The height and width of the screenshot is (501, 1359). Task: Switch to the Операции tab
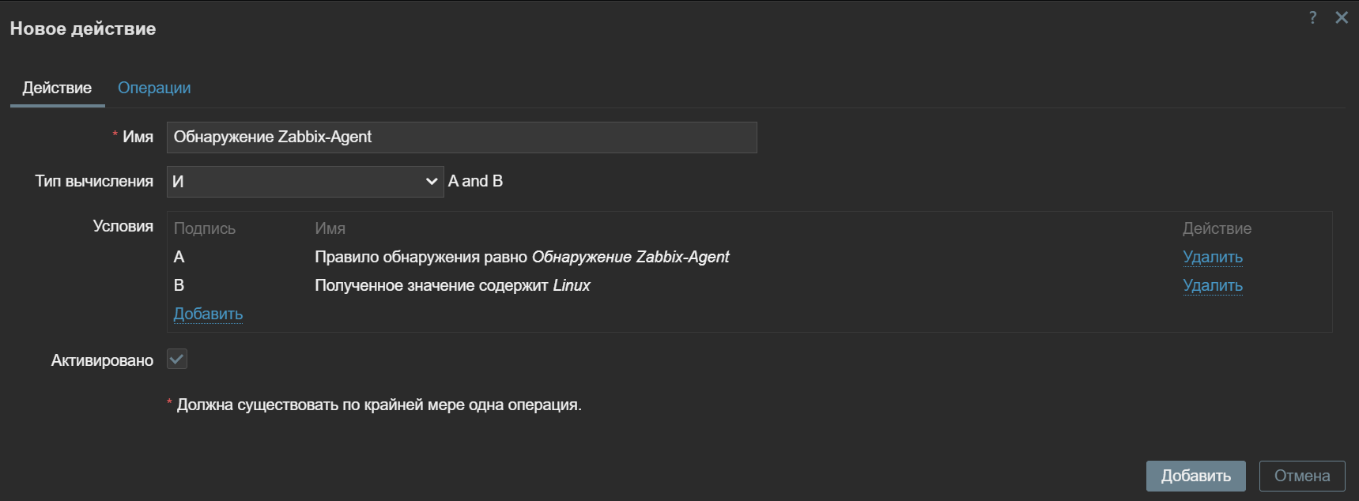154,88
